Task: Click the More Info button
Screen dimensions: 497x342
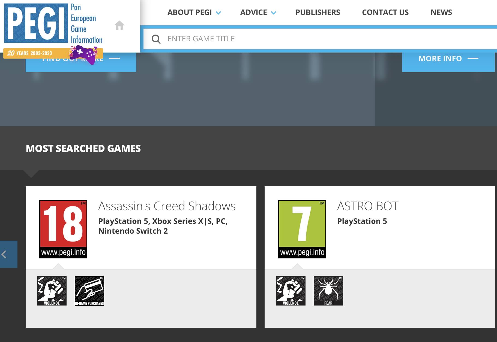Action: tap(448, 62)
